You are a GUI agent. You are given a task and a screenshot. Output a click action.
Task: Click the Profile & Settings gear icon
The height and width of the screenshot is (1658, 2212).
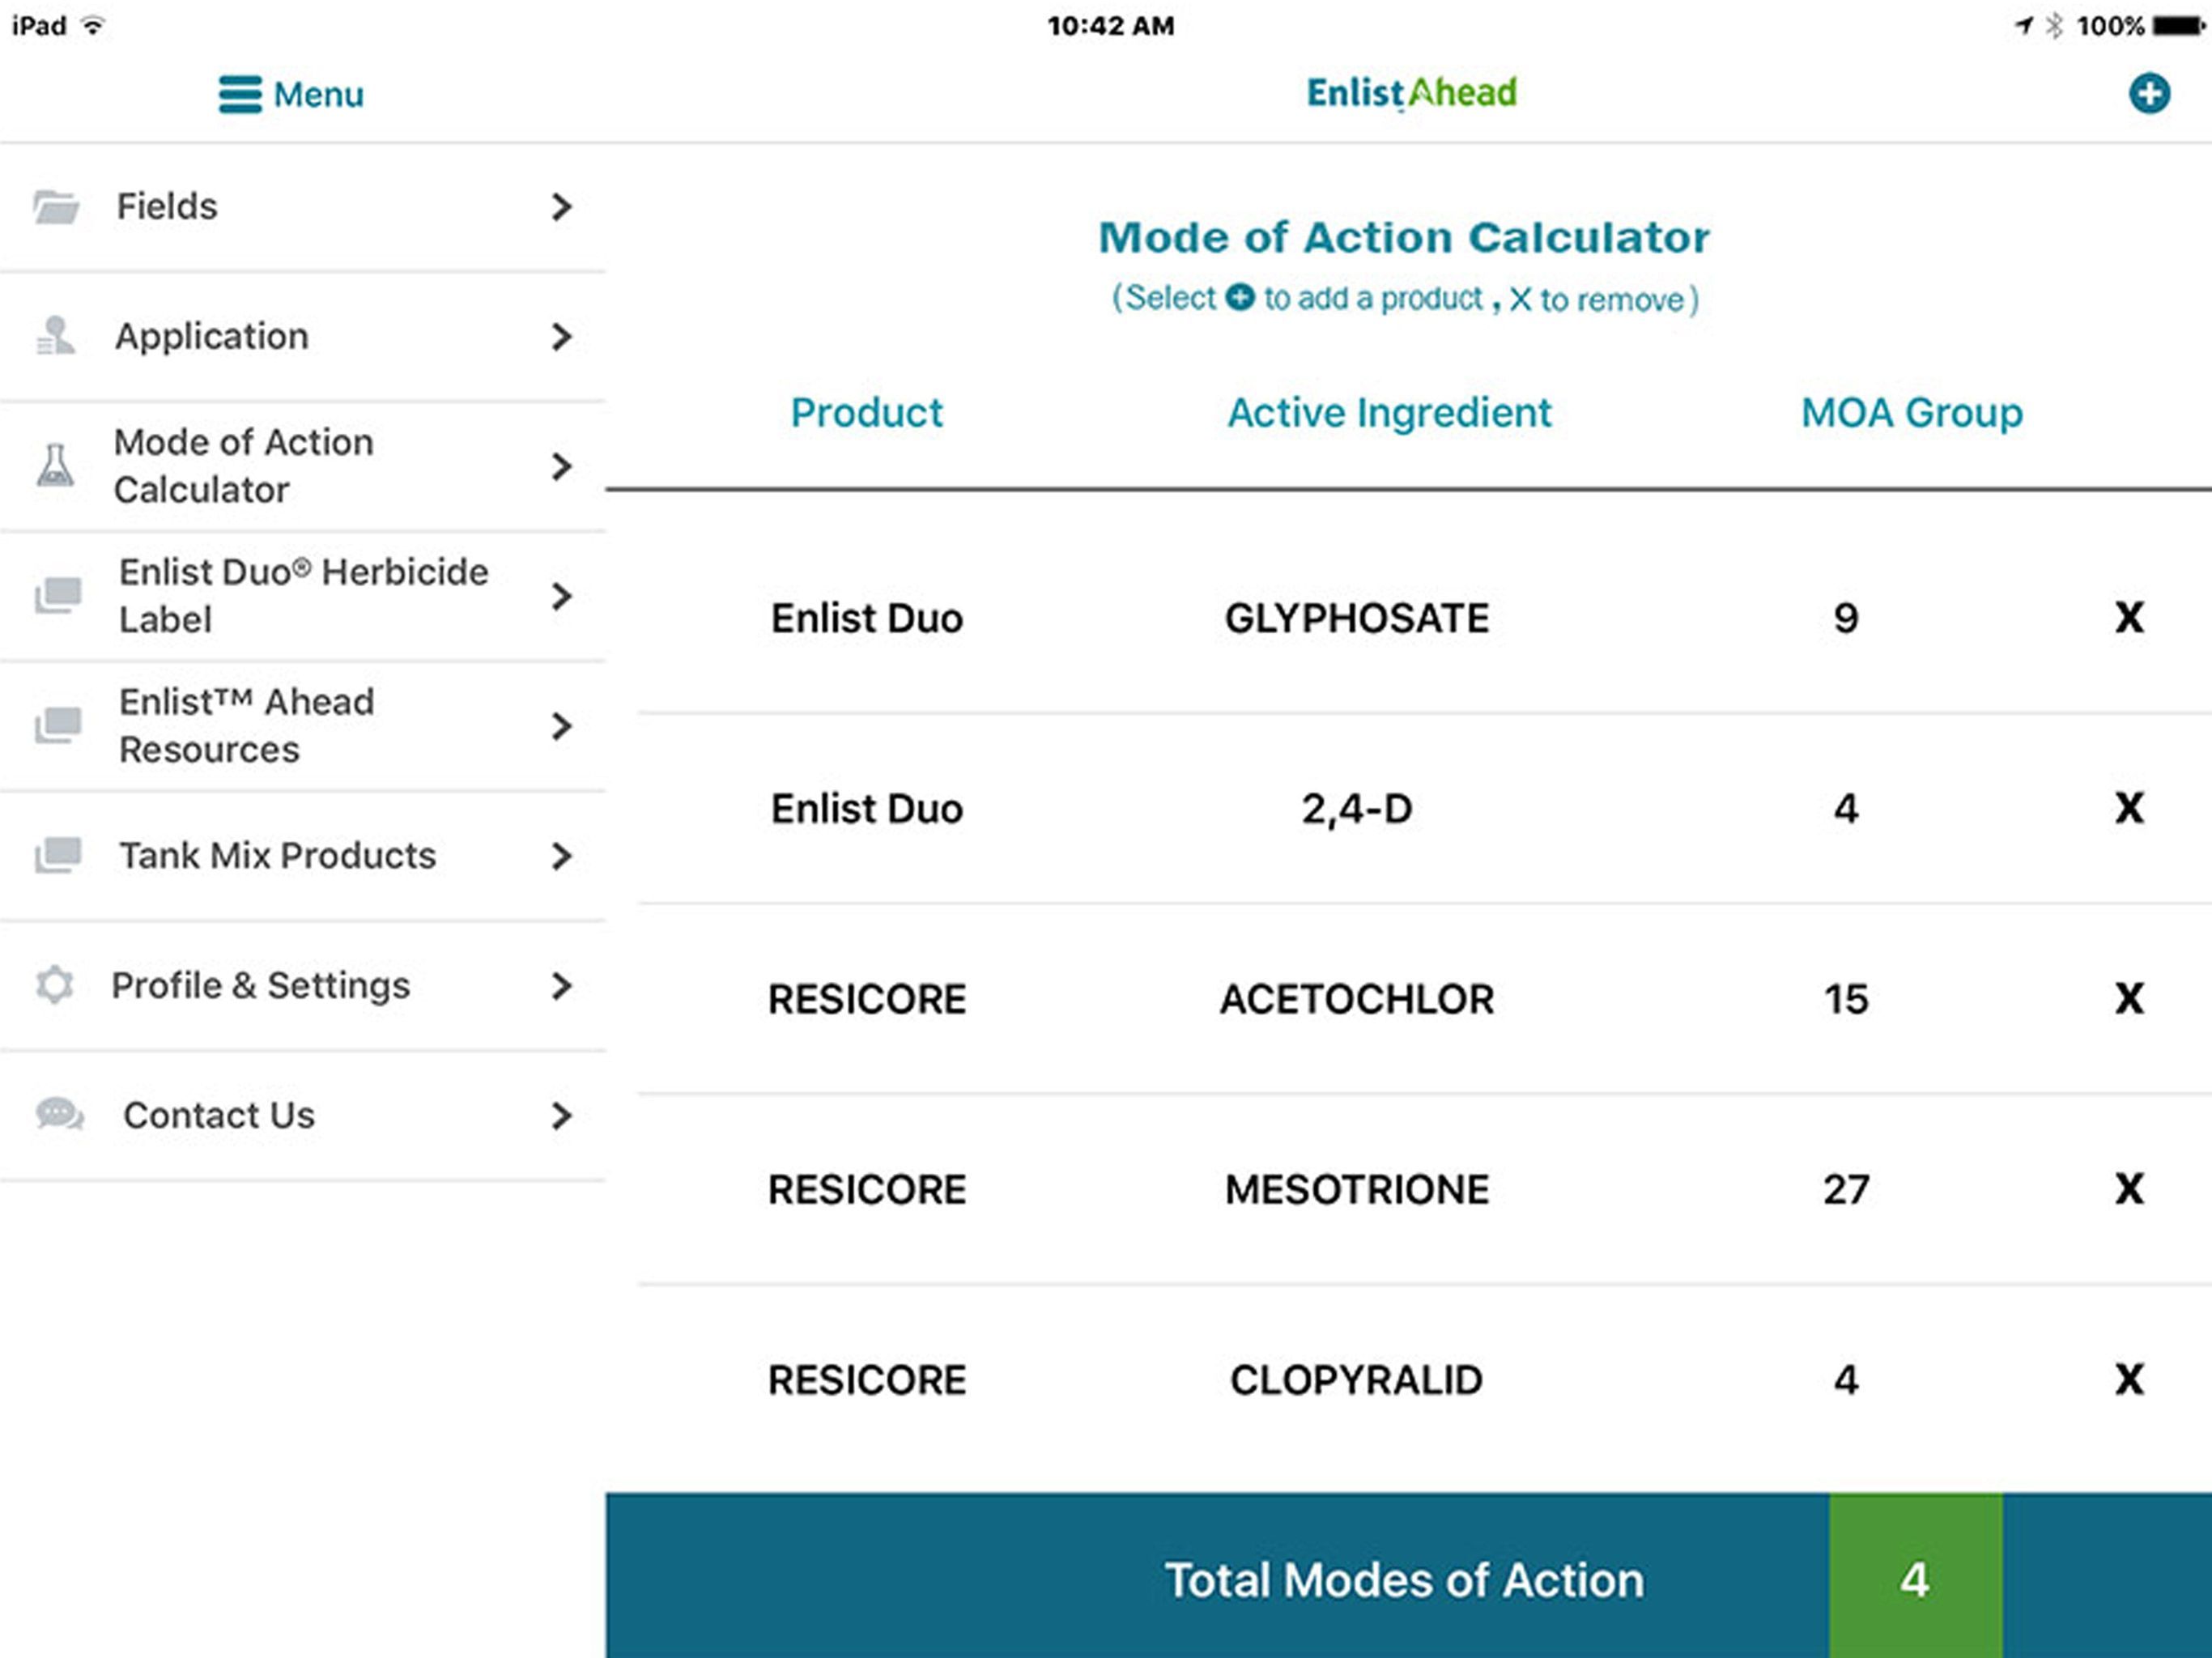tap(55, 985)
